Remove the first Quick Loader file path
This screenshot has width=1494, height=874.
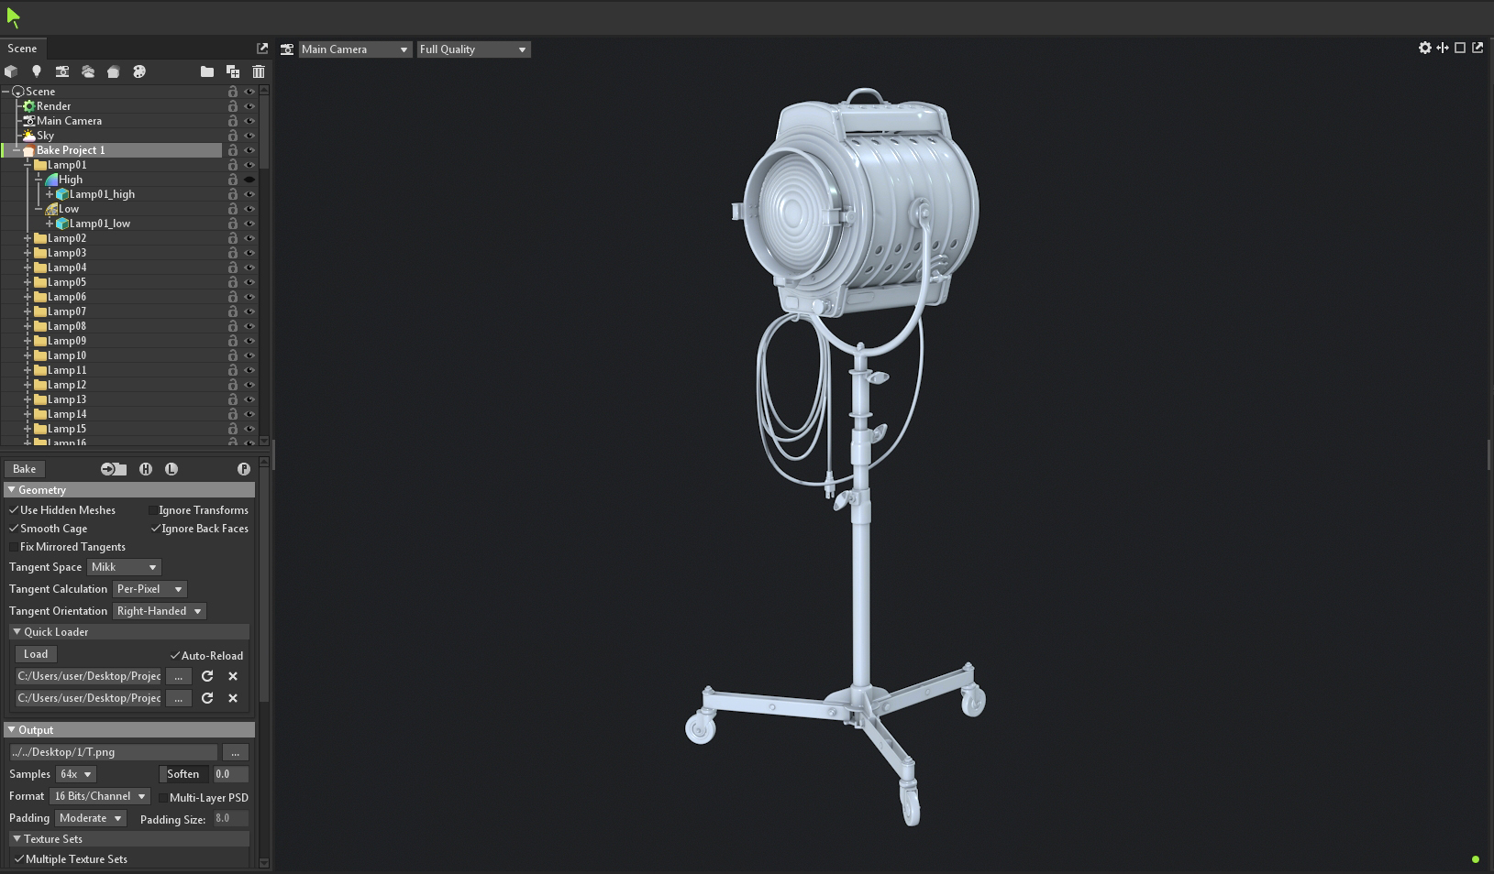[x=233, y=676]
